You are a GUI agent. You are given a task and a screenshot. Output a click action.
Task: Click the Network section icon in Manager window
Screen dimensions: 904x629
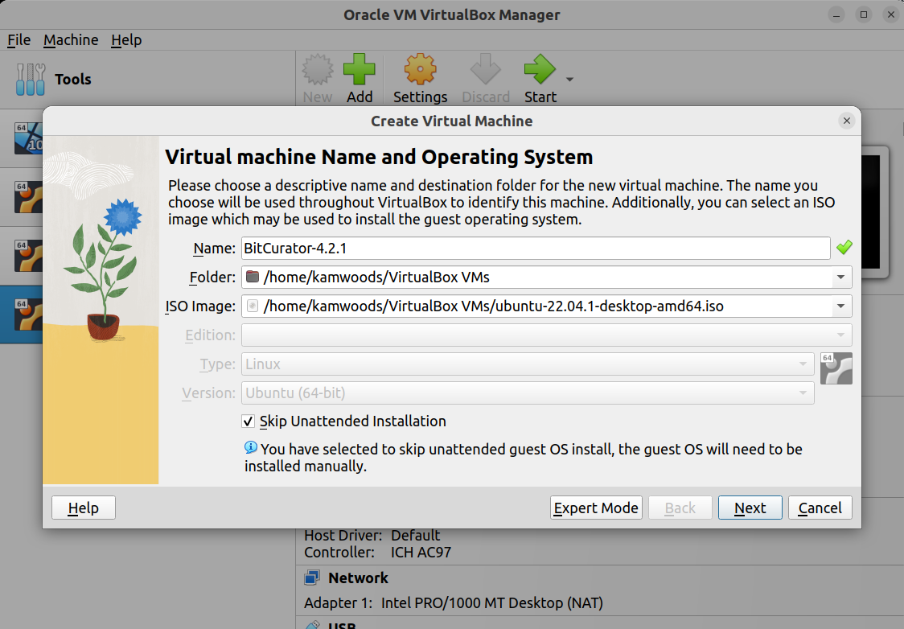pos(312,577)
